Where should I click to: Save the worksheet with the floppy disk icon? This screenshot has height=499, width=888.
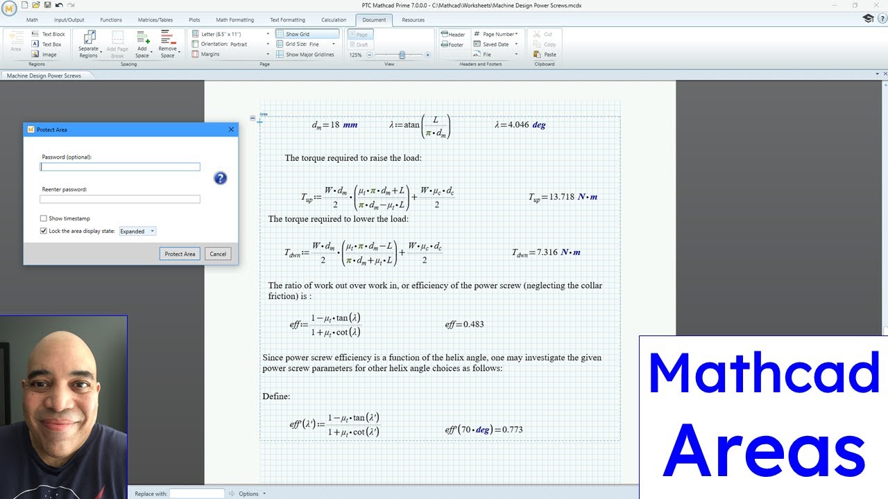pyautogui.click(x=47, y=5)
